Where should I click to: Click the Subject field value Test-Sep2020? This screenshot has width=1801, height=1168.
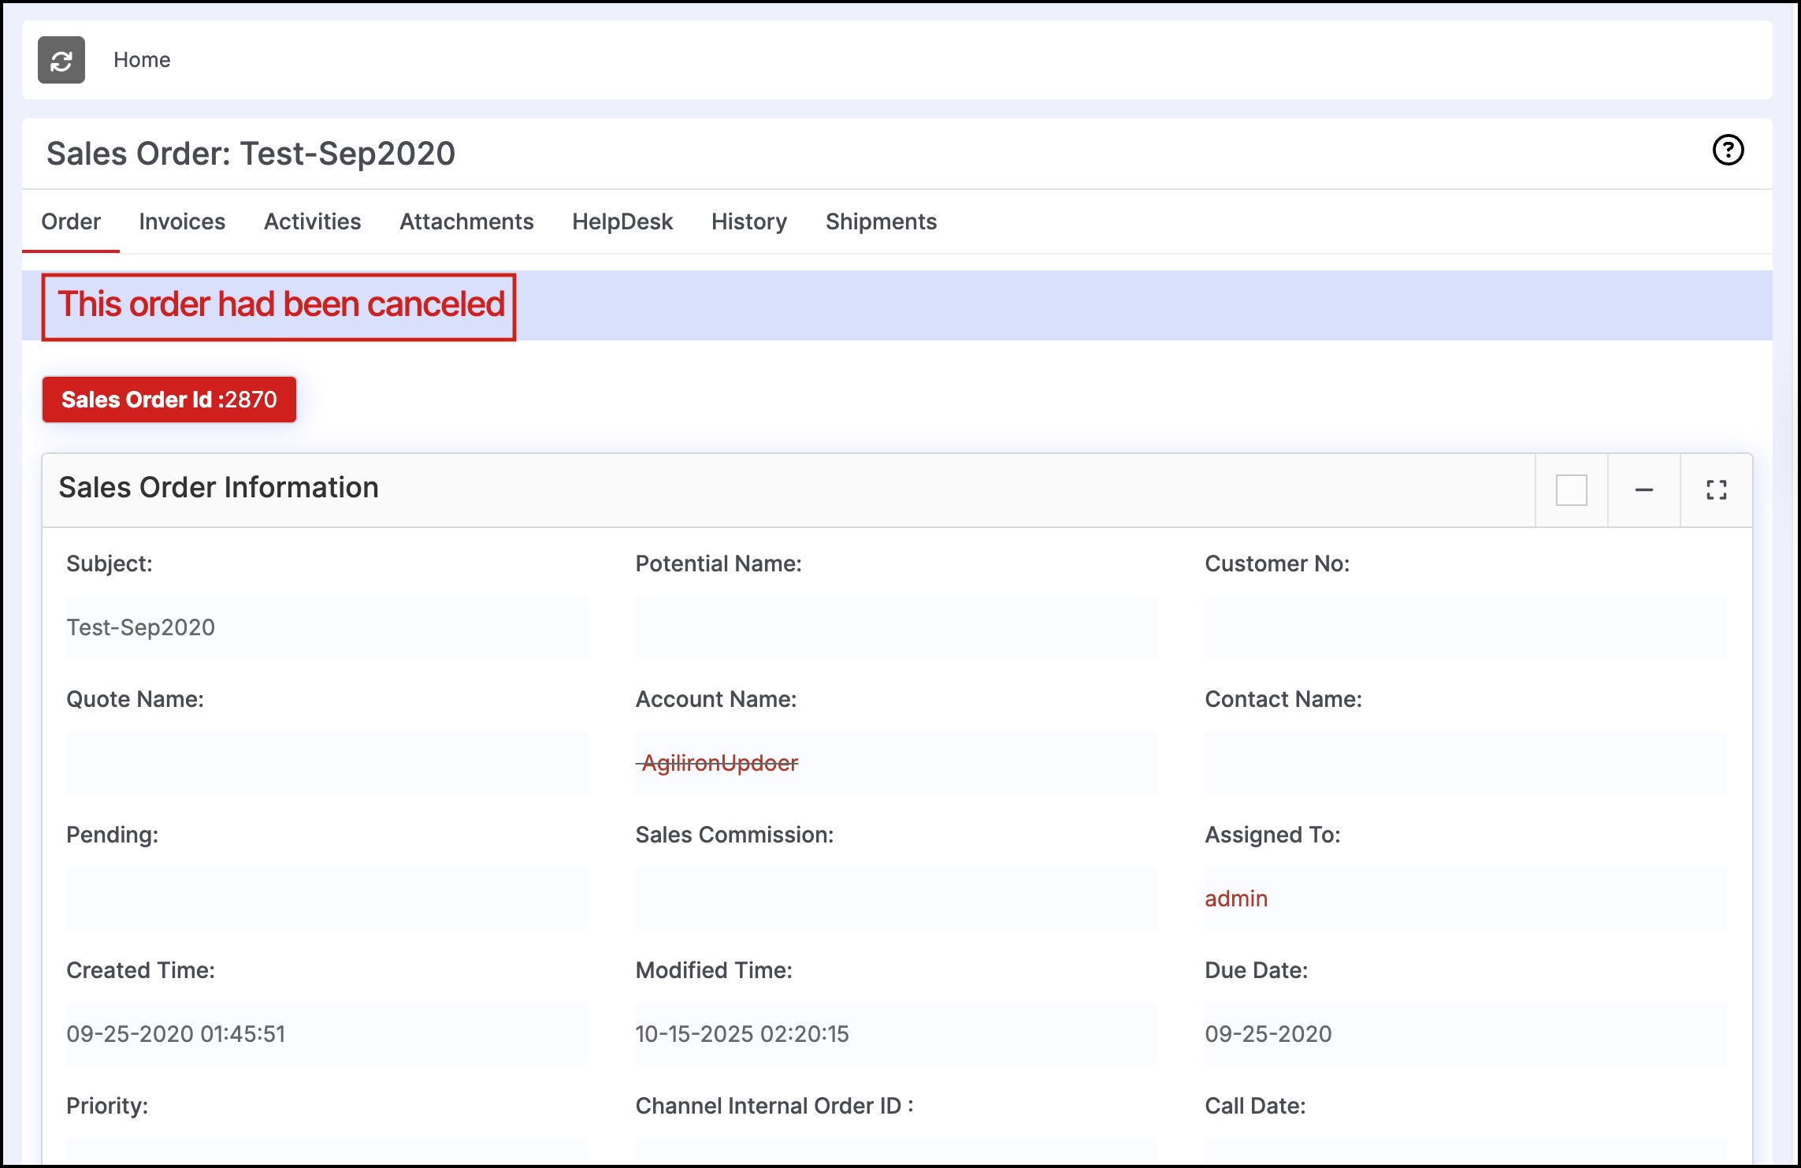tap(141, 627)
